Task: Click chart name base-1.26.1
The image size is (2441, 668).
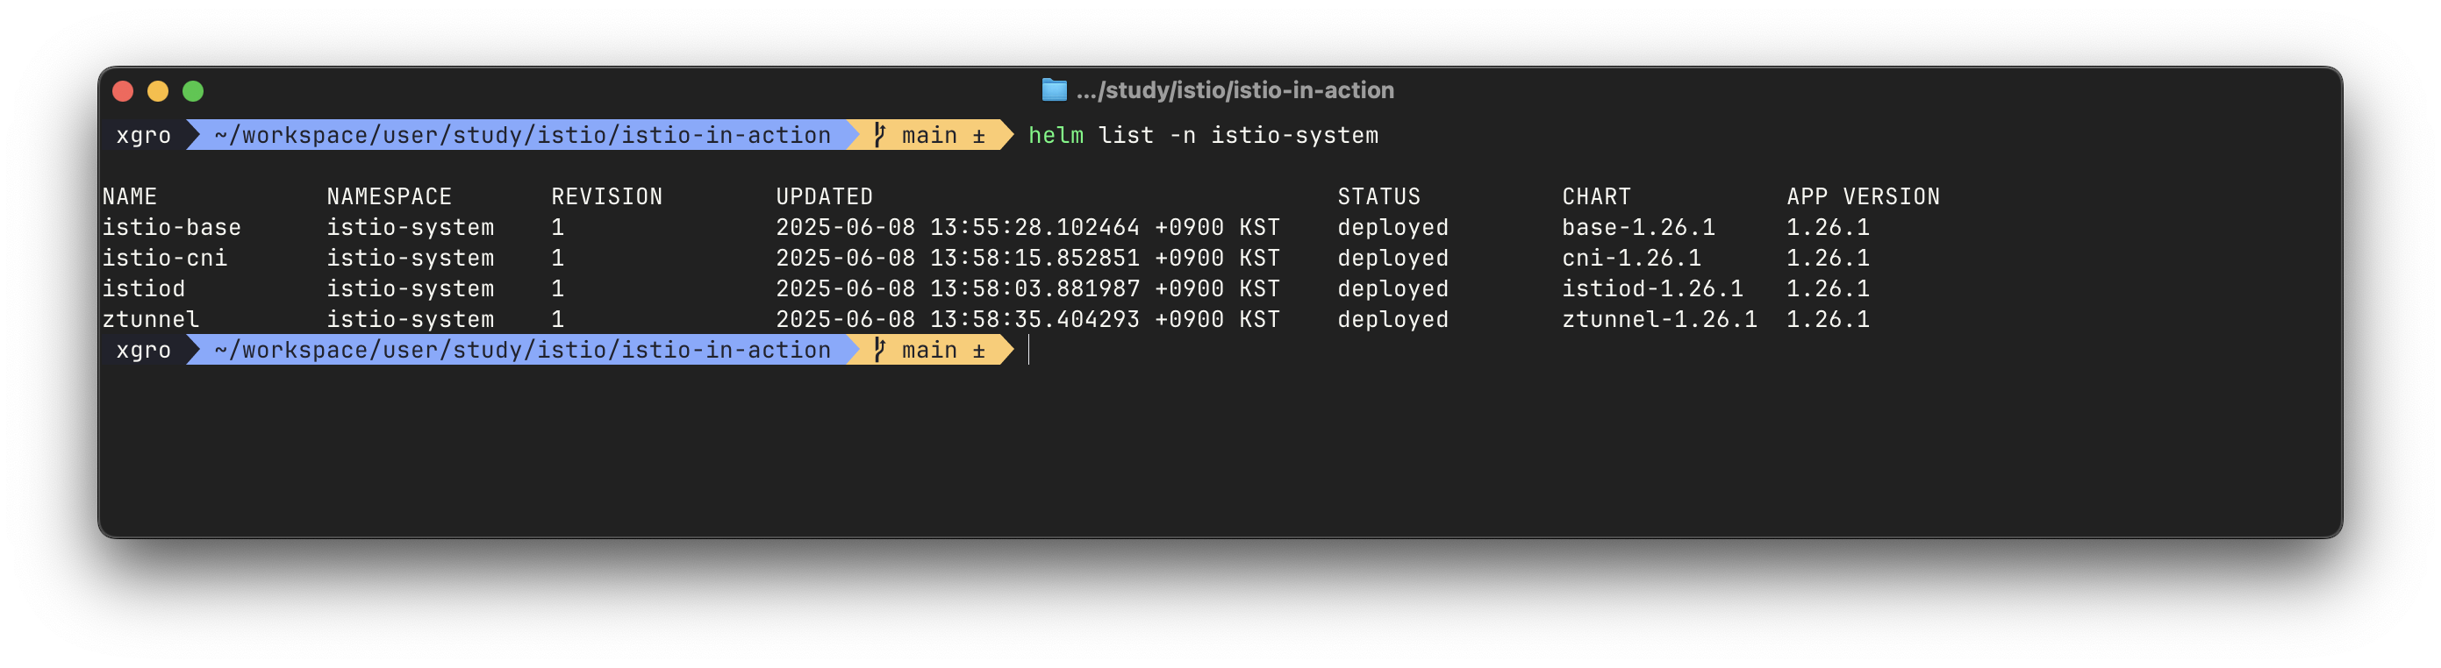Action: click(x=1638, y=227)
